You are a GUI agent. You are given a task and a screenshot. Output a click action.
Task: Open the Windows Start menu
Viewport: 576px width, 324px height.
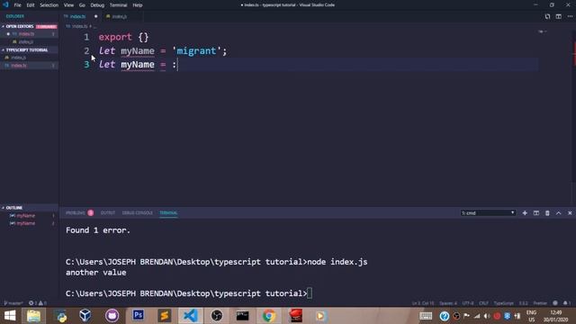(x=10, y=316)
